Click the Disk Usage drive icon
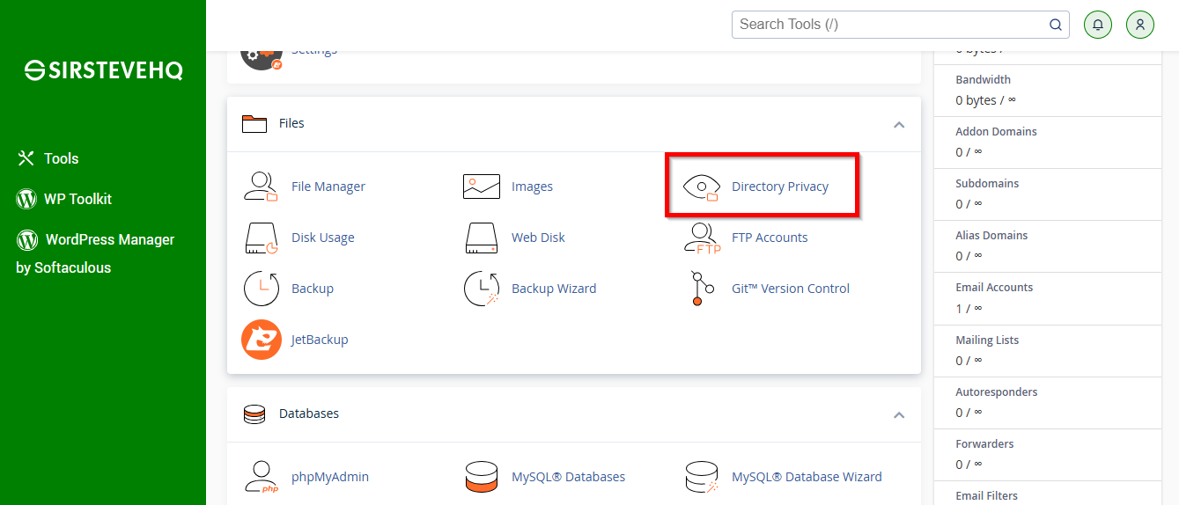Viewport: 1179px width, 505px height. click(261, 238)
